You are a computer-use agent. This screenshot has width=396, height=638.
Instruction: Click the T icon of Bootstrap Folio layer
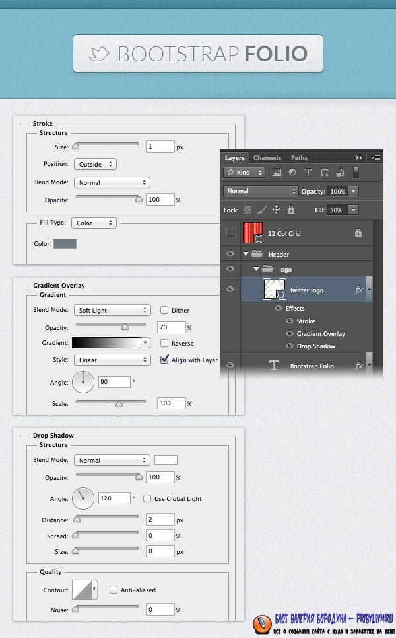click(274, 365)
